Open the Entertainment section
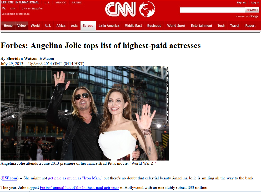261x192 pixels. point(202,26)
